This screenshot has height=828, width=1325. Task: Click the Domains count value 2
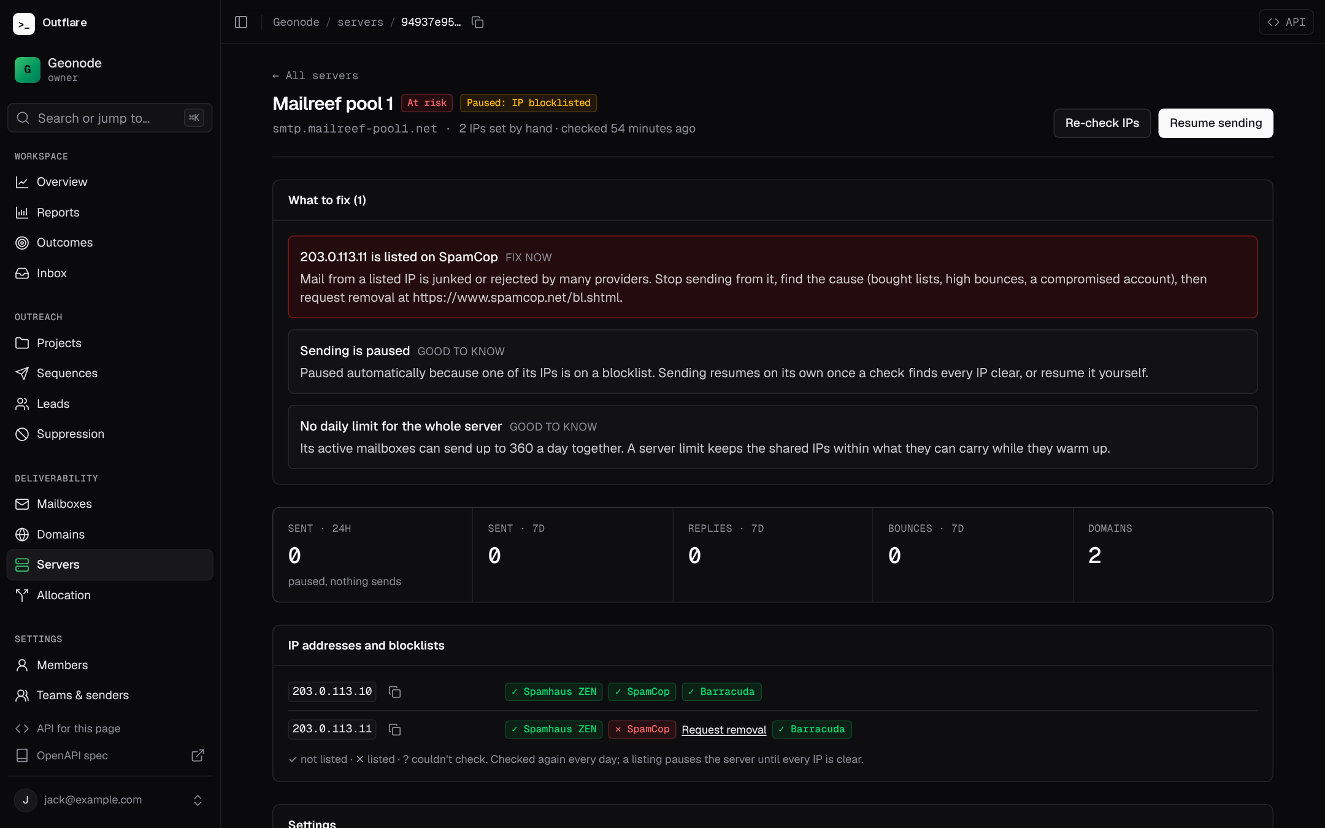pyautogui.click(x=1094, y=556)
